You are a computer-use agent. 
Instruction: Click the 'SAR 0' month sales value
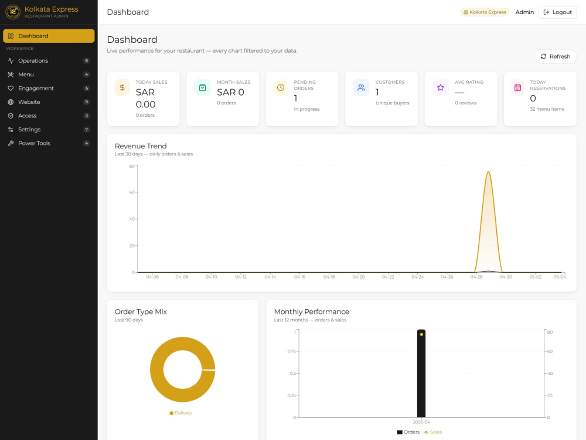point(230,93)
